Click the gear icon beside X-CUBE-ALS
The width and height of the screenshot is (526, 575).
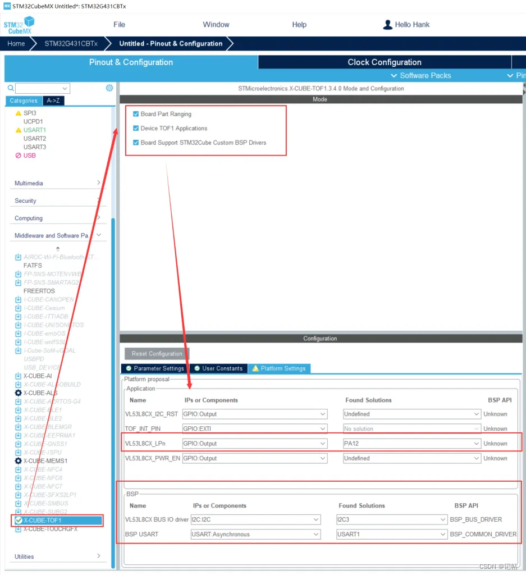click(x=18, y=393)
